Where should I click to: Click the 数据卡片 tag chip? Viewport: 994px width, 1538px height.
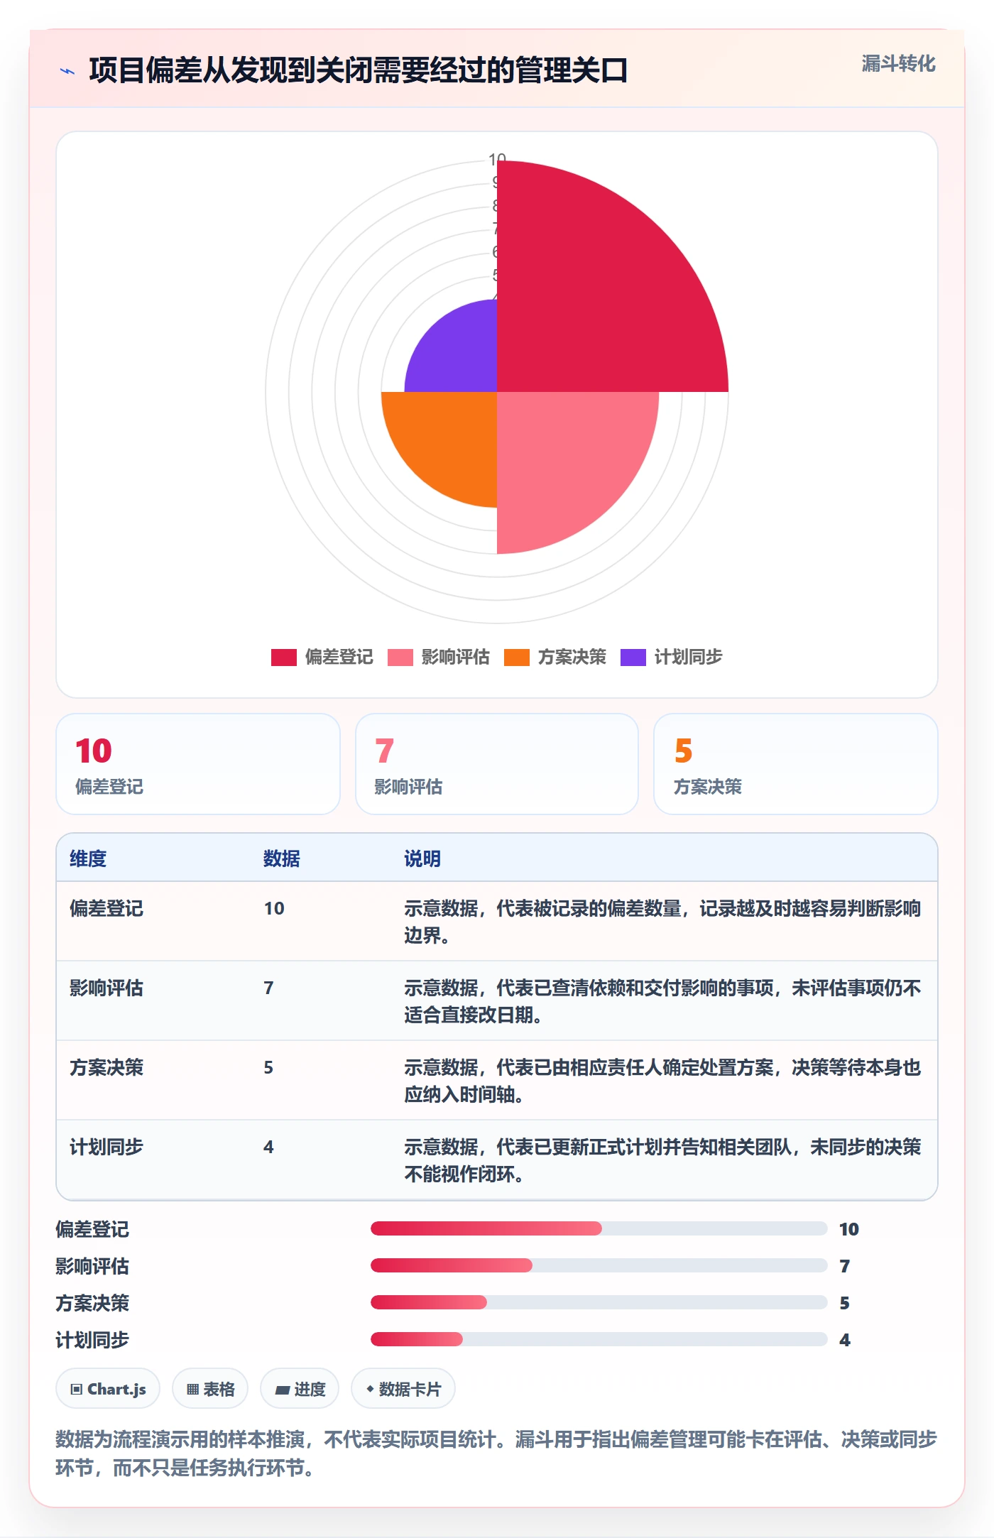click(x=403, y=1388)
